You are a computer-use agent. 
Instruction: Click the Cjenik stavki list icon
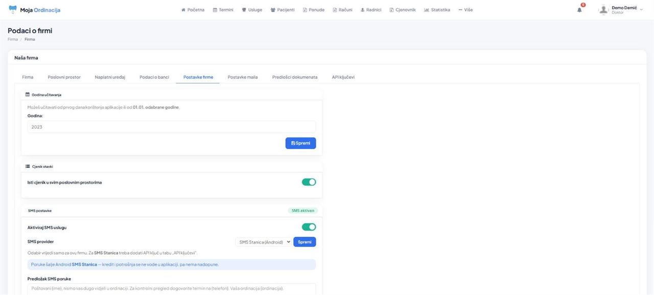(x=28, y=166)
